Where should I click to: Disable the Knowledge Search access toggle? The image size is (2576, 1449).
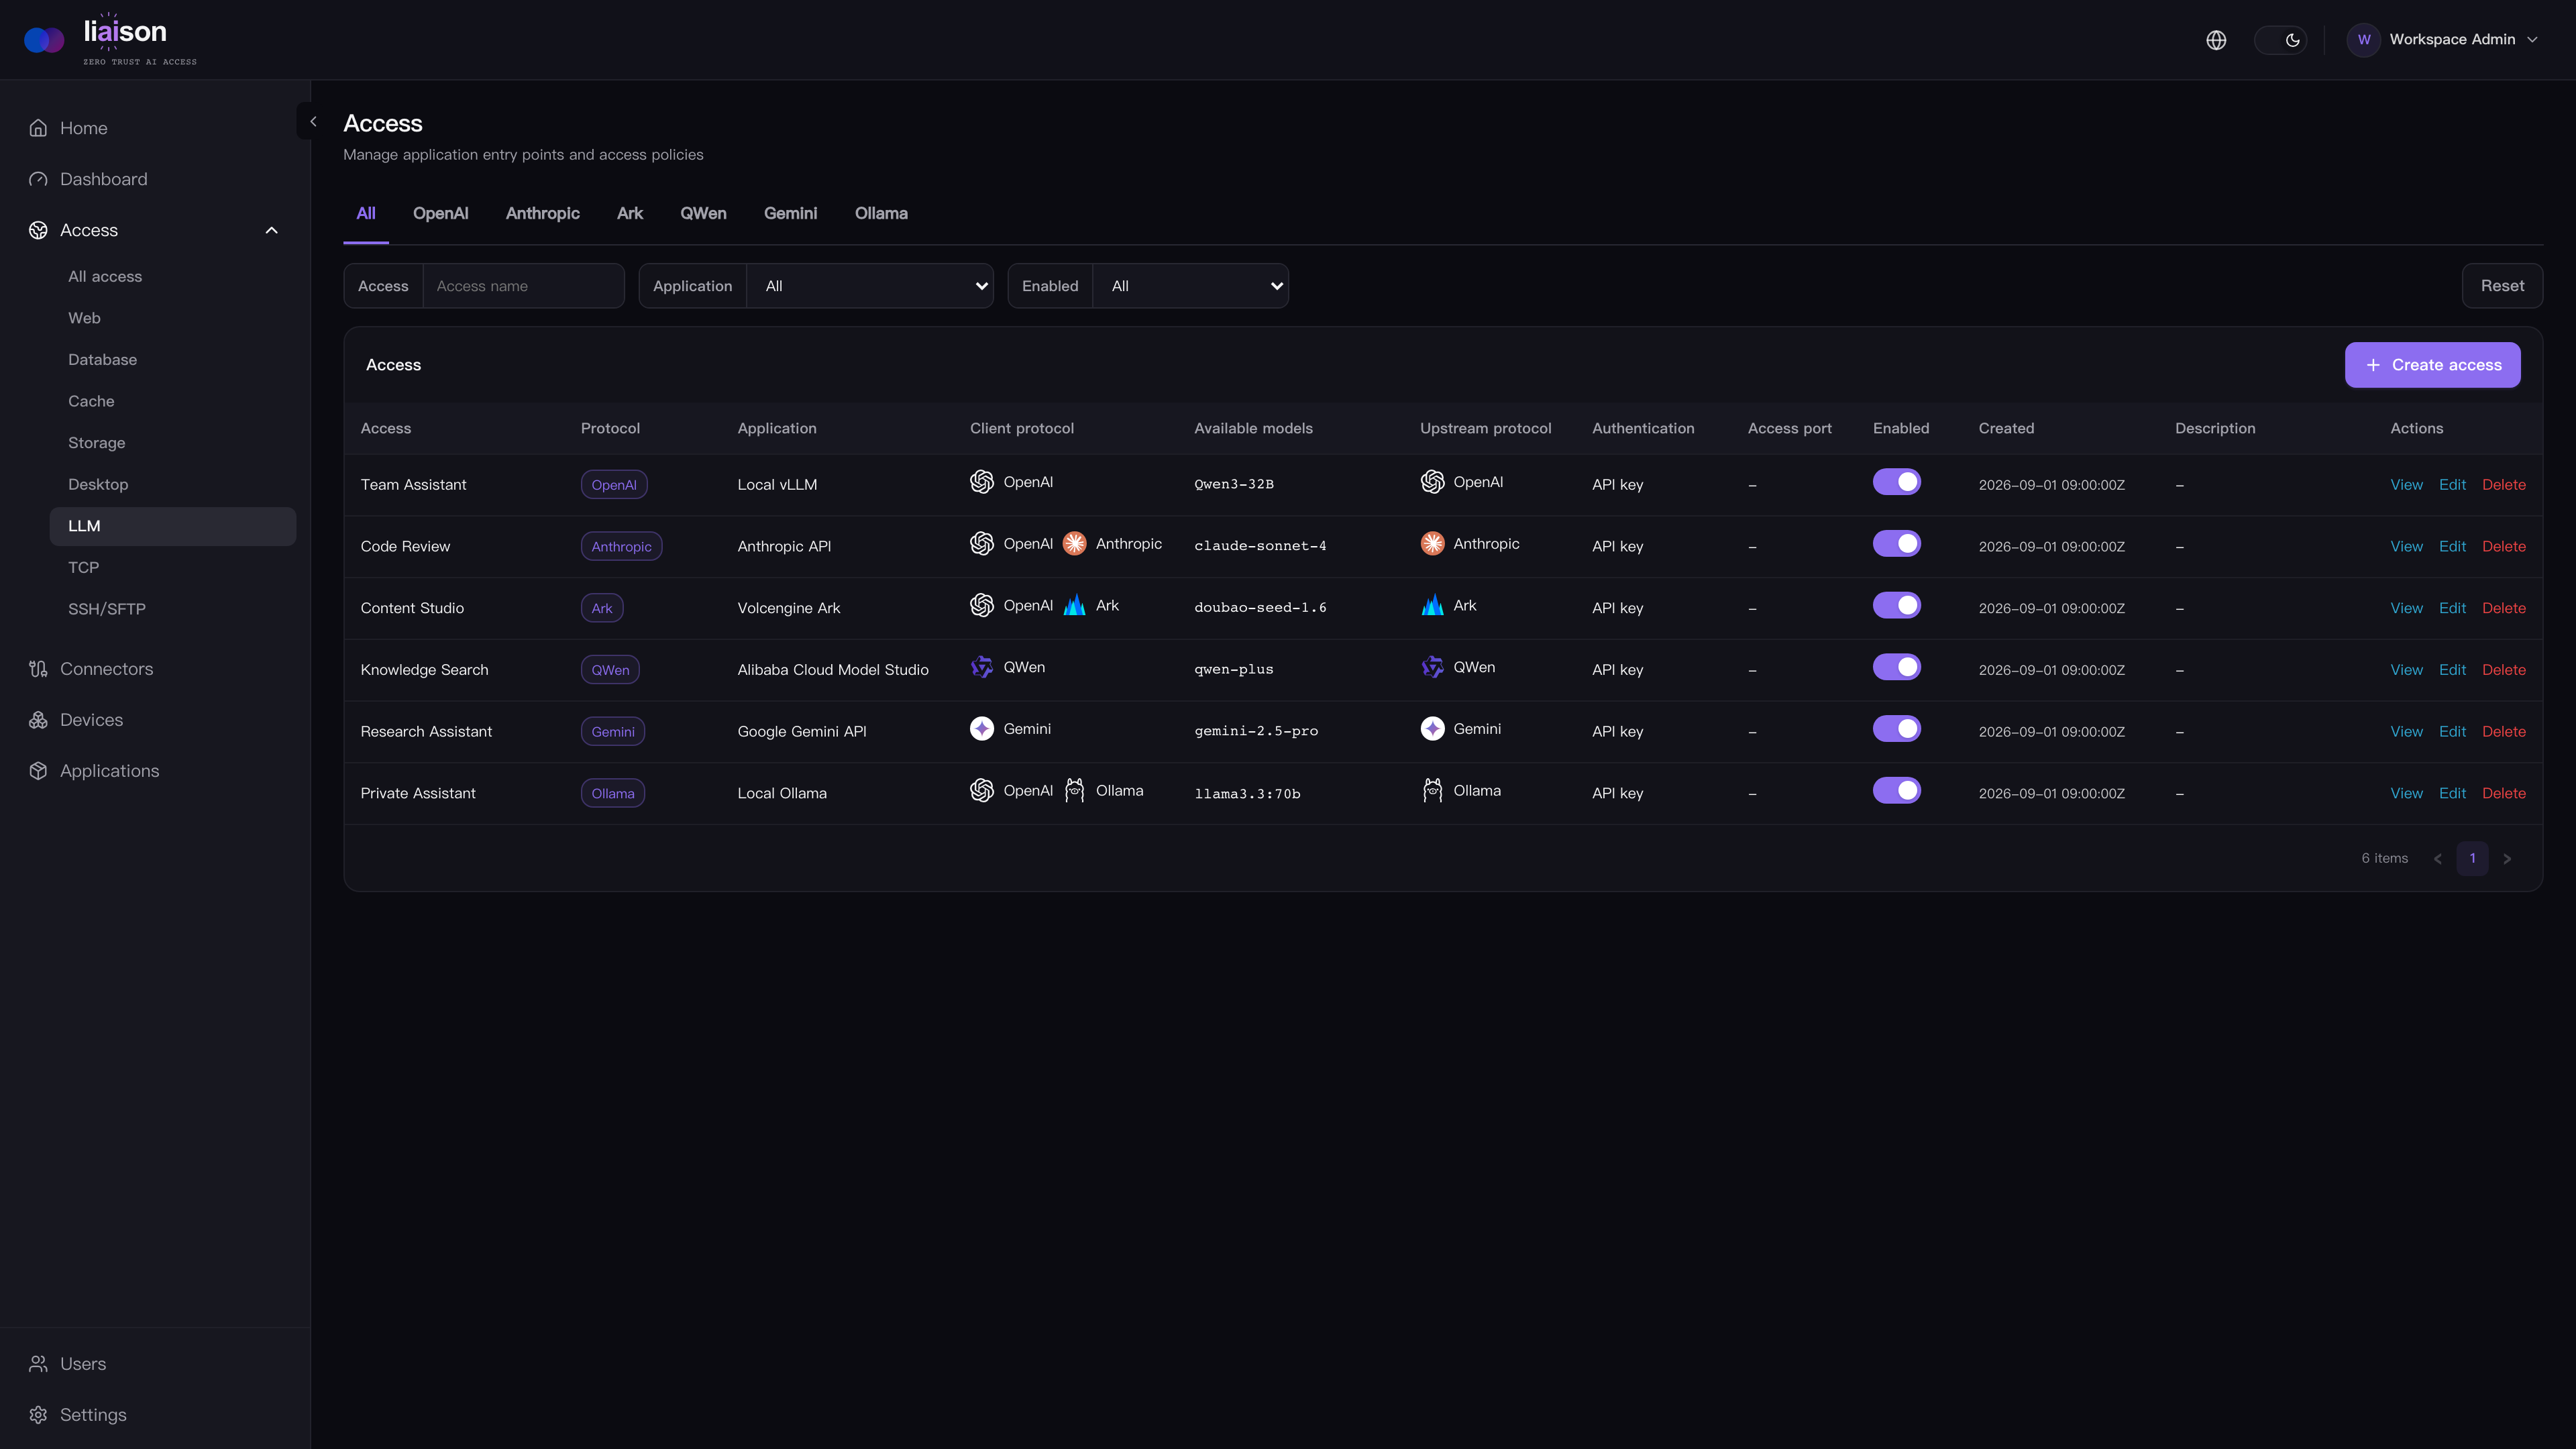1896,667
